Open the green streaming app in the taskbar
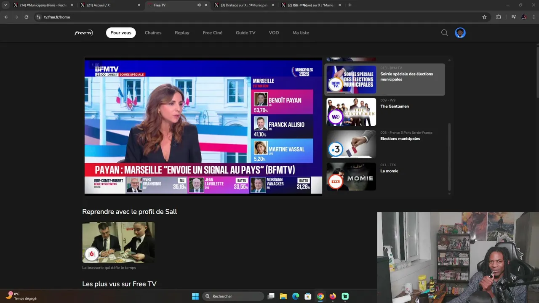Screen dimensions: 539x303 [345, 296]
